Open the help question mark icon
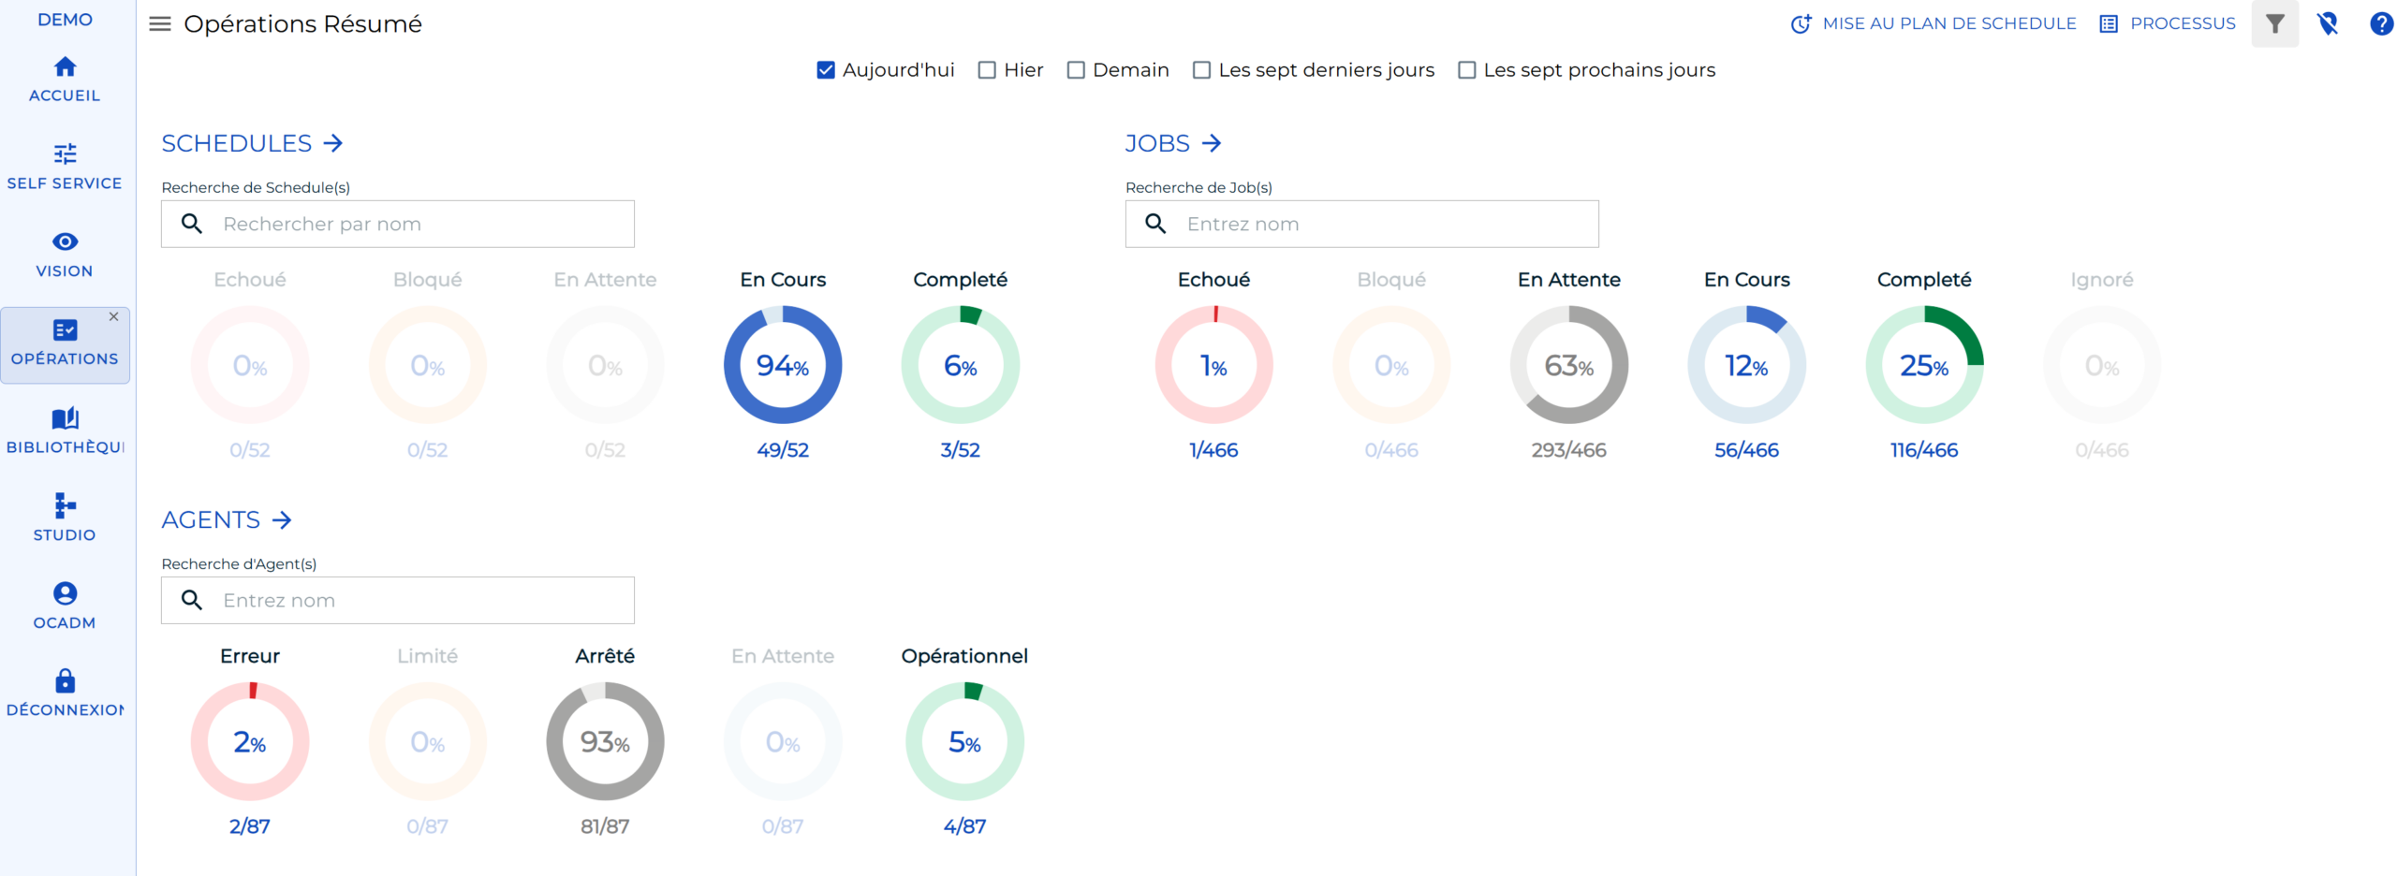Viewport: 2397px width, 876px height. pyautogui.click(x=2381, y=23)
